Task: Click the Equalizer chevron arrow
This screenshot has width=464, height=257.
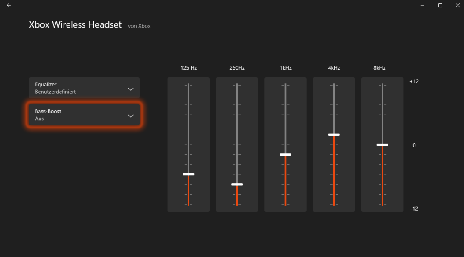Action: [131, 89]
